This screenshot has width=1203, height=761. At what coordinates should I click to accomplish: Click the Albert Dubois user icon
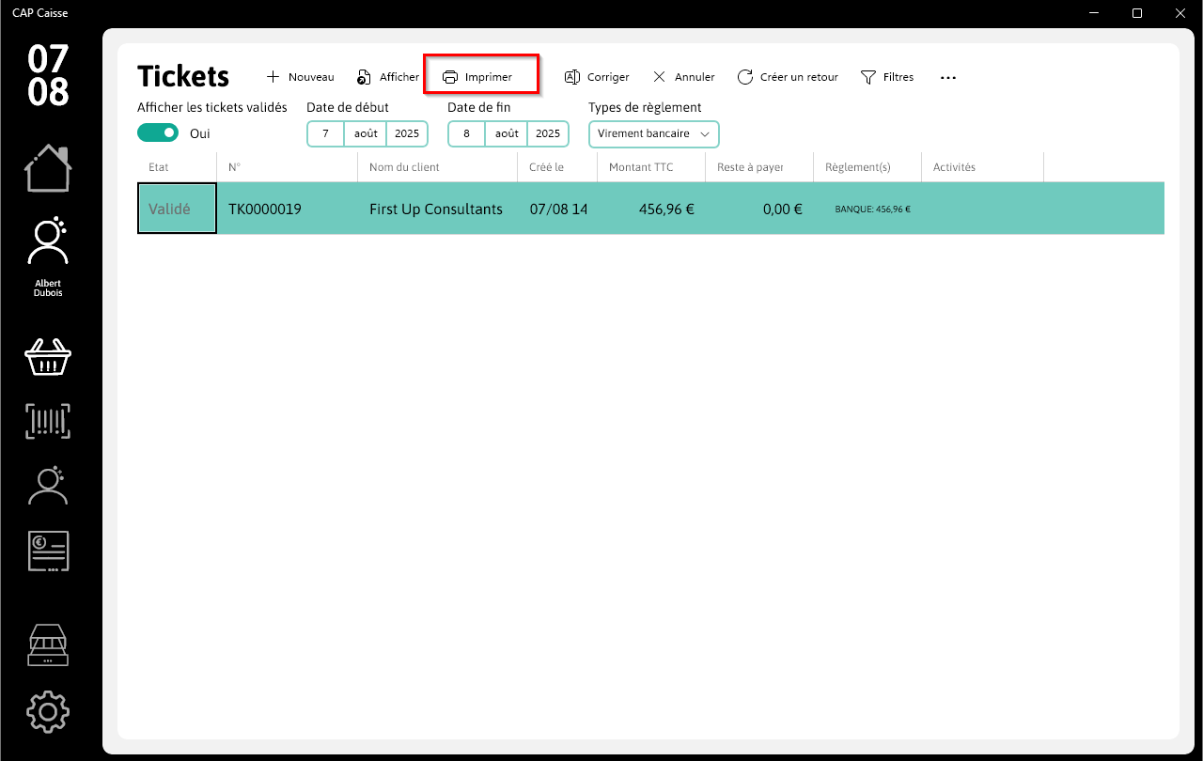coord(48,241)
